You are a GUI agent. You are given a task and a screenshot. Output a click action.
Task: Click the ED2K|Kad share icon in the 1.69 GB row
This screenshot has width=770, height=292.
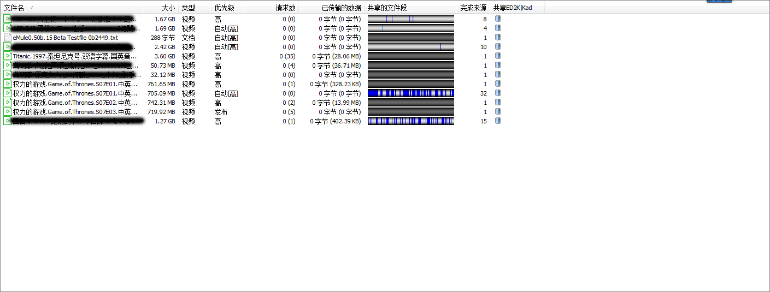[498, 28]
